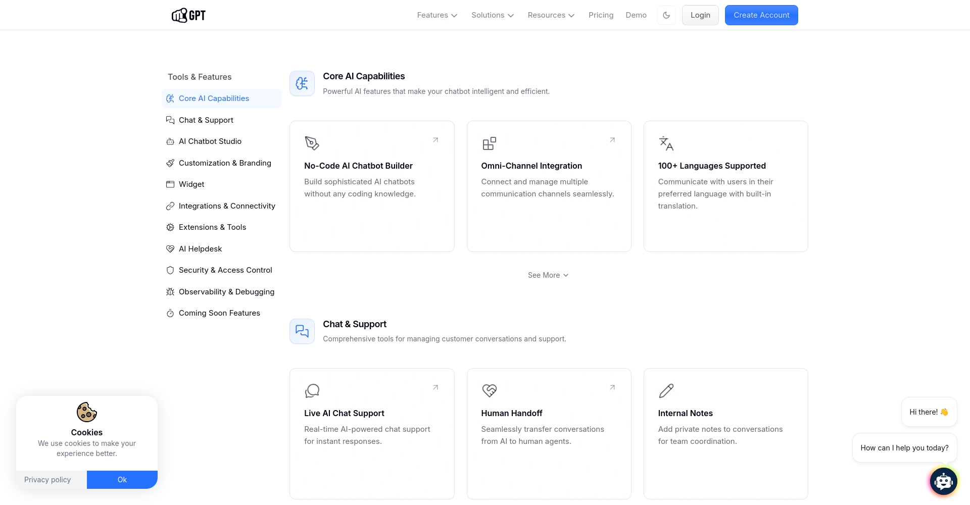Image resolution: width=970 pixels, height=505 pixels.
Task: Click the Live AI Chat Support arrow icon
Action: click(x=435, y=387)
